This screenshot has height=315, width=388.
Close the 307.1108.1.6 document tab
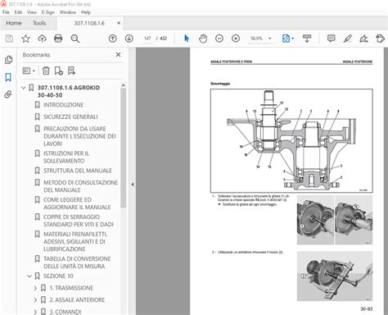point(119,23)
